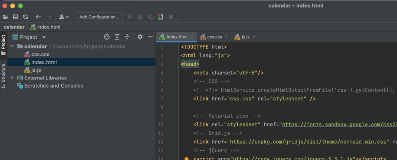Click the Run play icon

[130, 17]
